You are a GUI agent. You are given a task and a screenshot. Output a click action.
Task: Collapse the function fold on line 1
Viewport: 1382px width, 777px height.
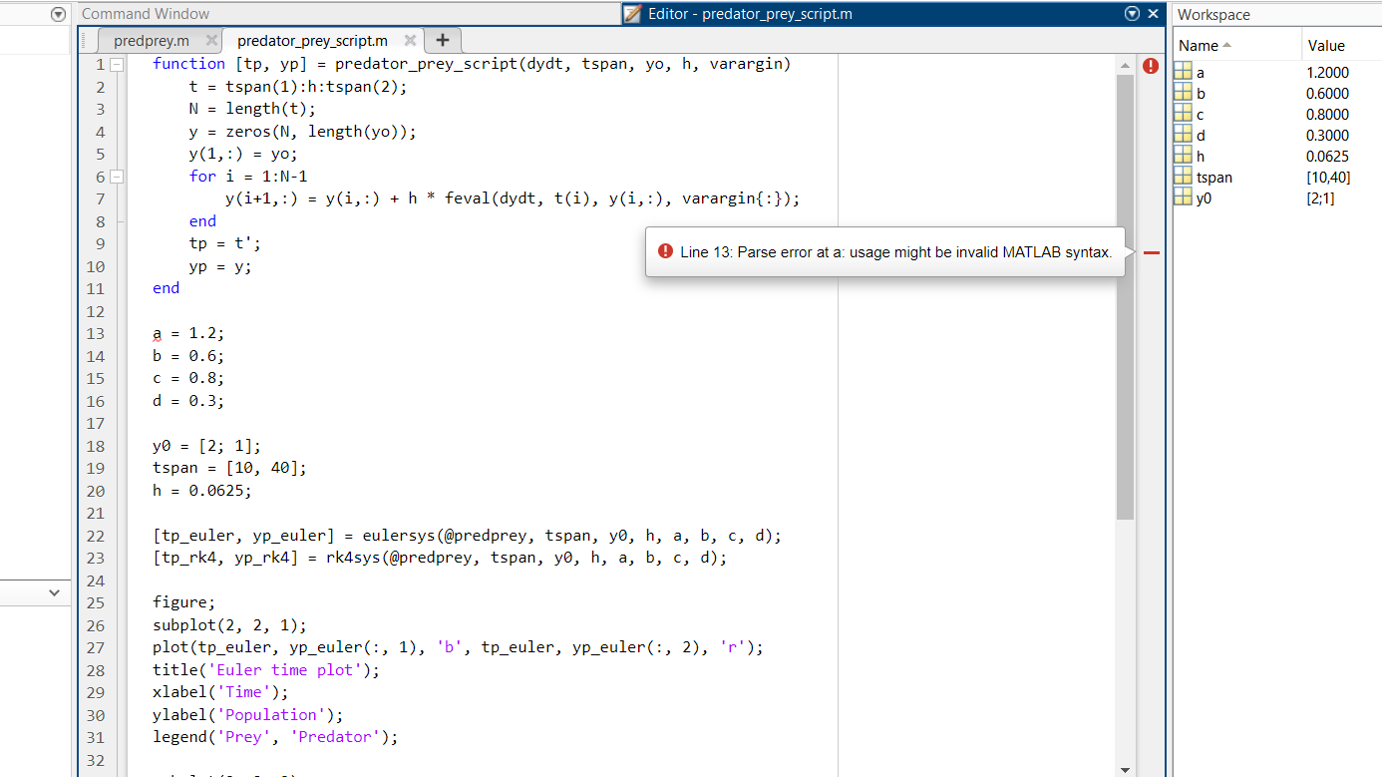115,63
